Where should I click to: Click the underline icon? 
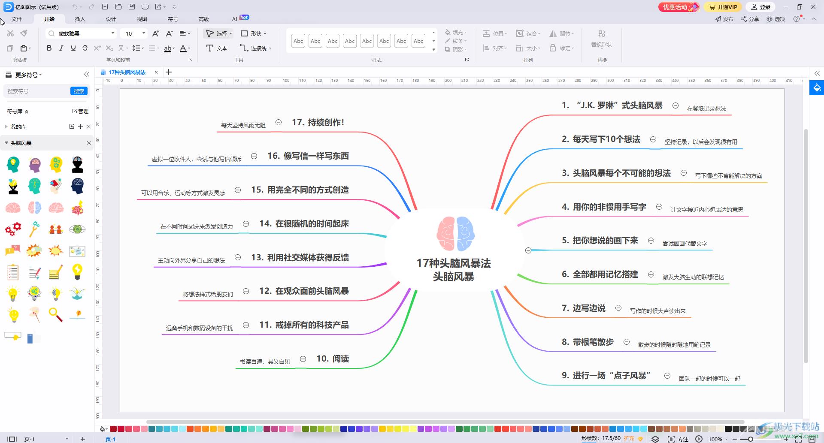(73, 48)
